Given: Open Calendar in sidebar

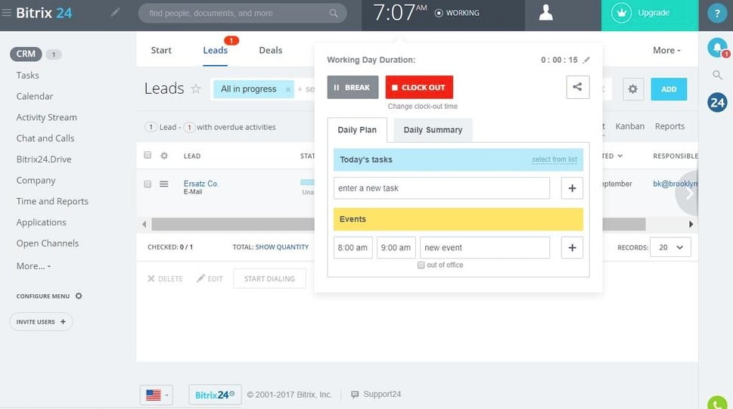Looking at the screenshot, I should (x=35, y=96).
